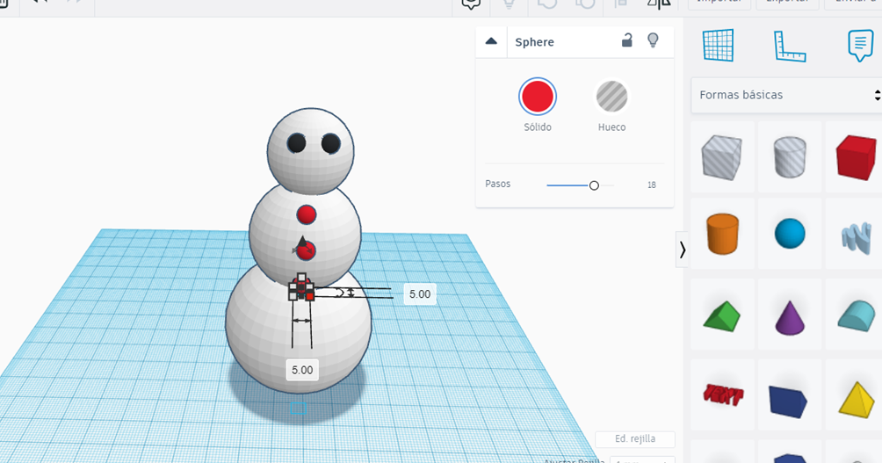Open the Formas básicas shape library dropdown
Image resolution: width=882 pixels, height=463 pixels.
(x=786, y=95)
